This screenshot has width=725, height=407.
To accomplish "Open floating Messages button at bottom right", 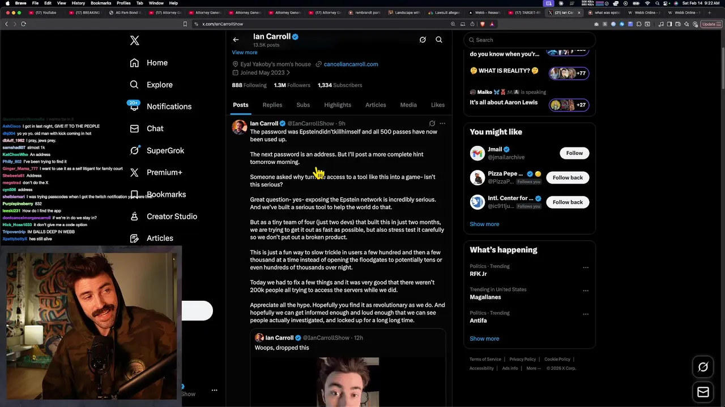I will coord(703,392).
